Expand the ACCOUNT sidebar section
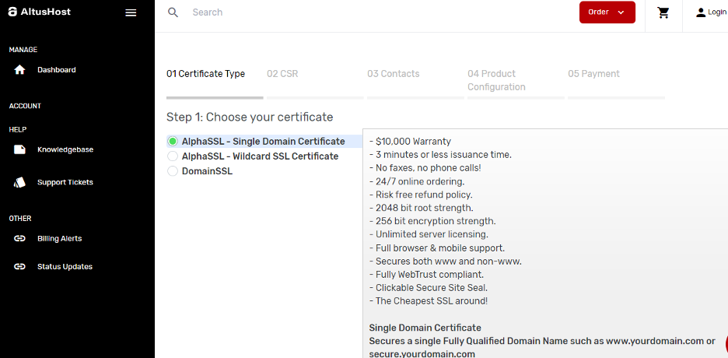The height and width of the screenshot is (358, 728). [x=25, y=106]
